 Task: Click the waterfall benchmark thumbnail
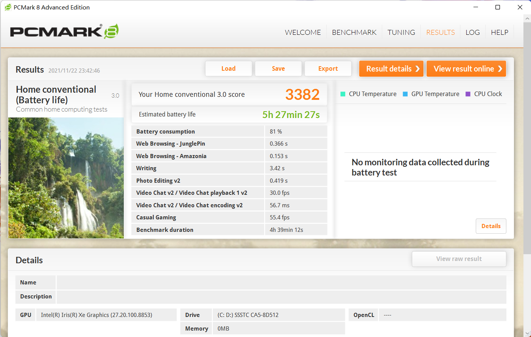(66, 178)
